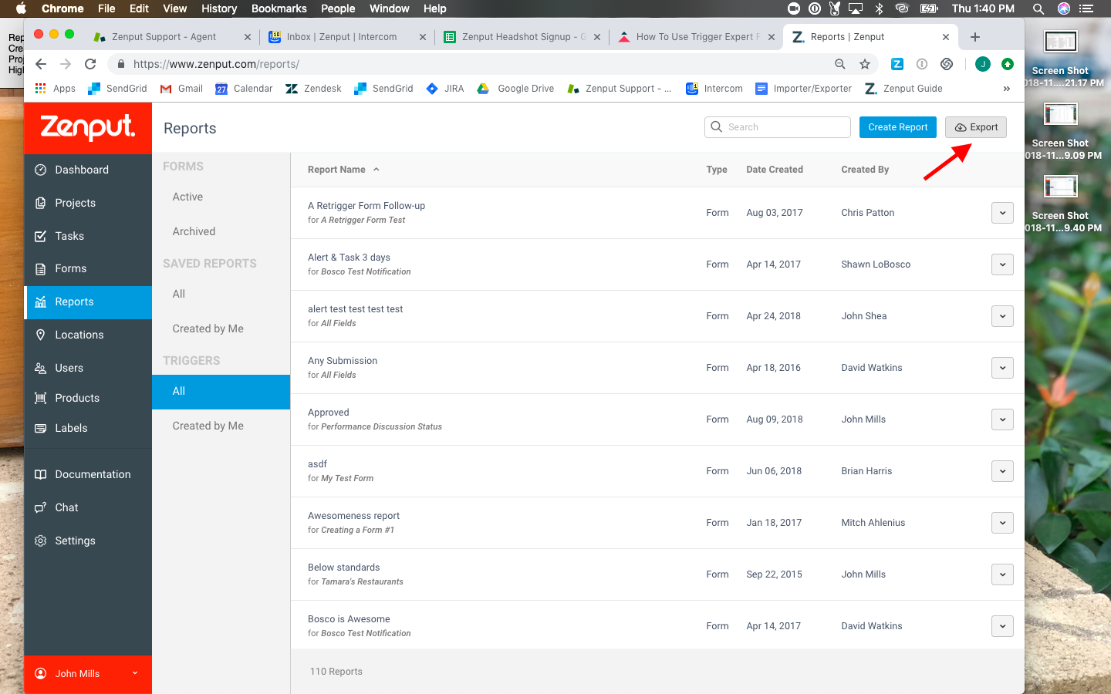
Task: Click the Zenput logo
Action: pyautogui.click(x=88, y=127)
